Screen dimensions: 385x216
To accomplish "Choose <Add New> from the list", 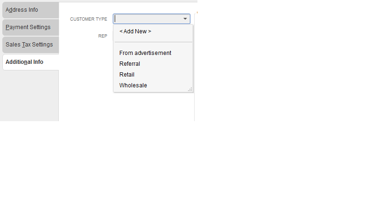I will [x=135, y=31].
